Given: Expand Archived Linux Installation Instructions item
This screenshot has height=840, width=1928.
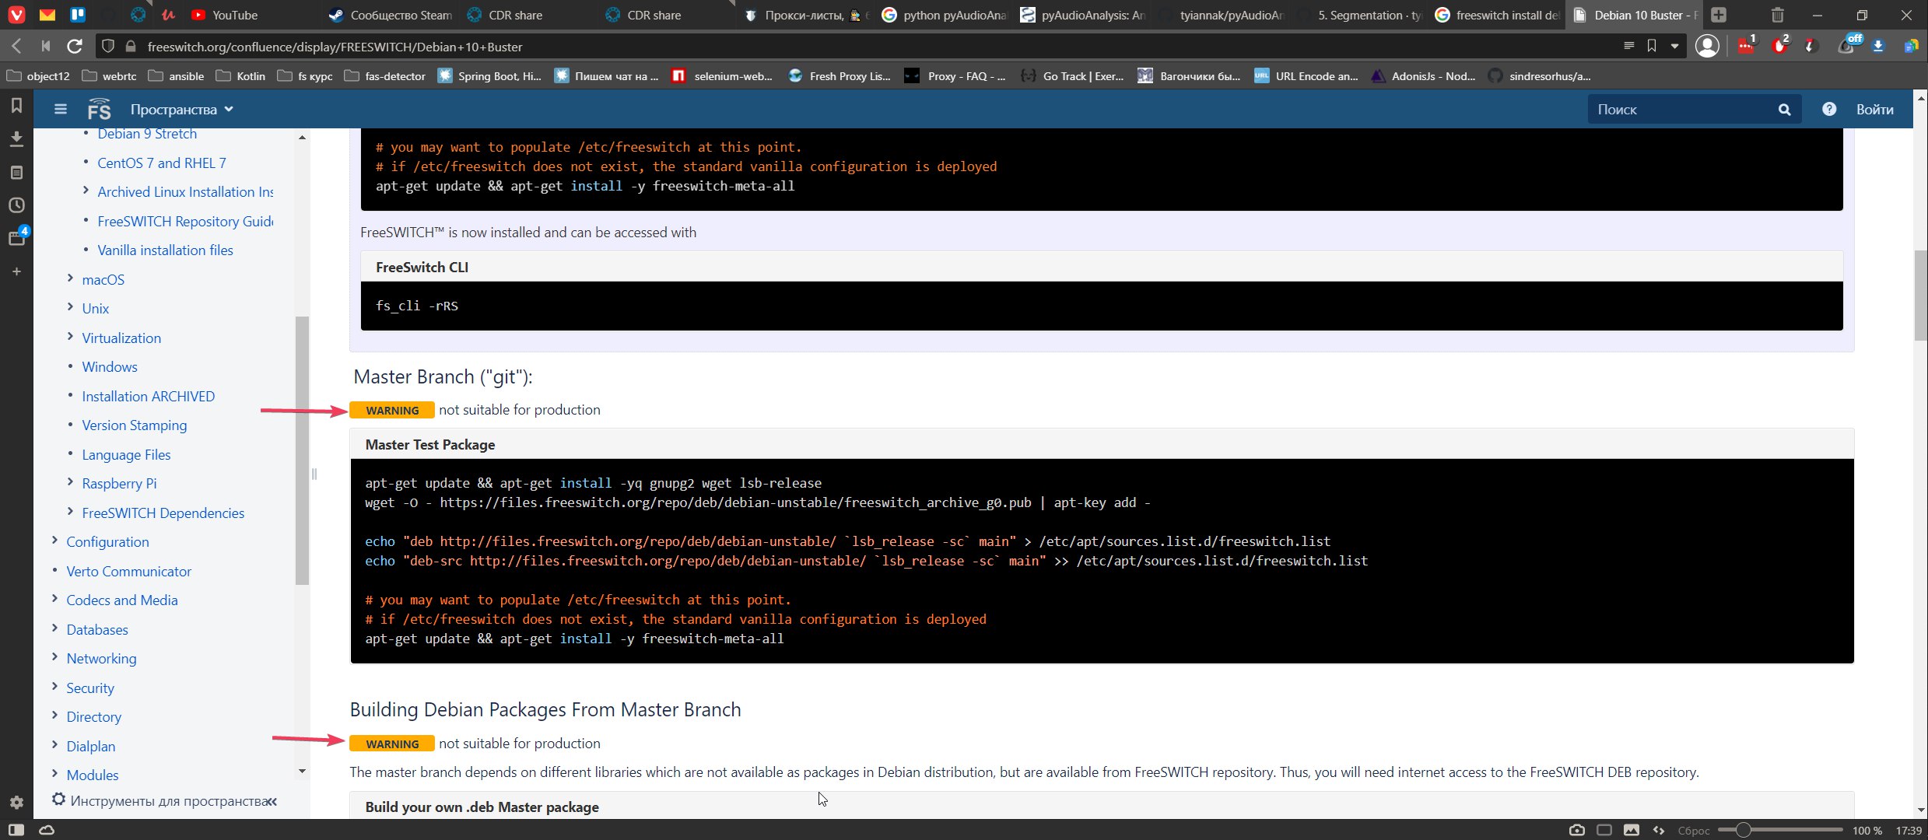Looking at the screenshot, I should coord(86,190).
